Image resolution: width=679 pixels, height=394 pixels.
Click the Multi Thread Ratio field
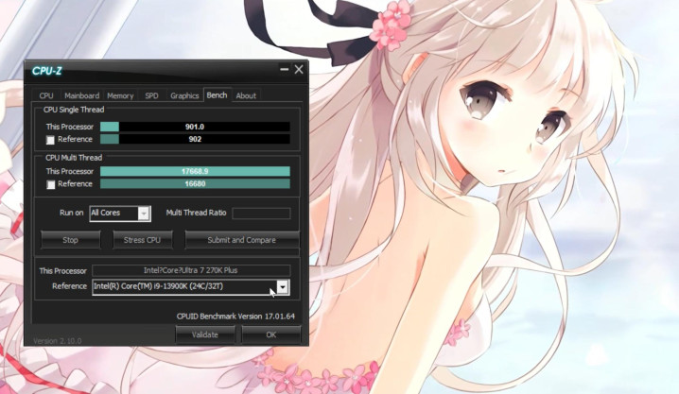tap(261, 214)
